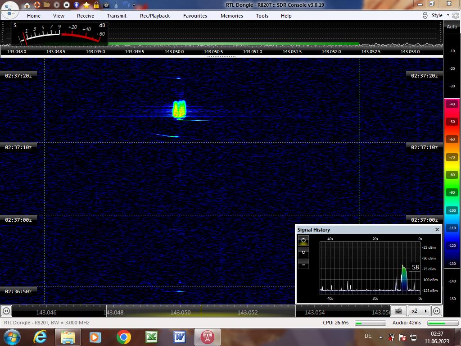This screenshot has height=346, width=461.
Task: Click the -40 level on color scale
Action: (452, 104)
